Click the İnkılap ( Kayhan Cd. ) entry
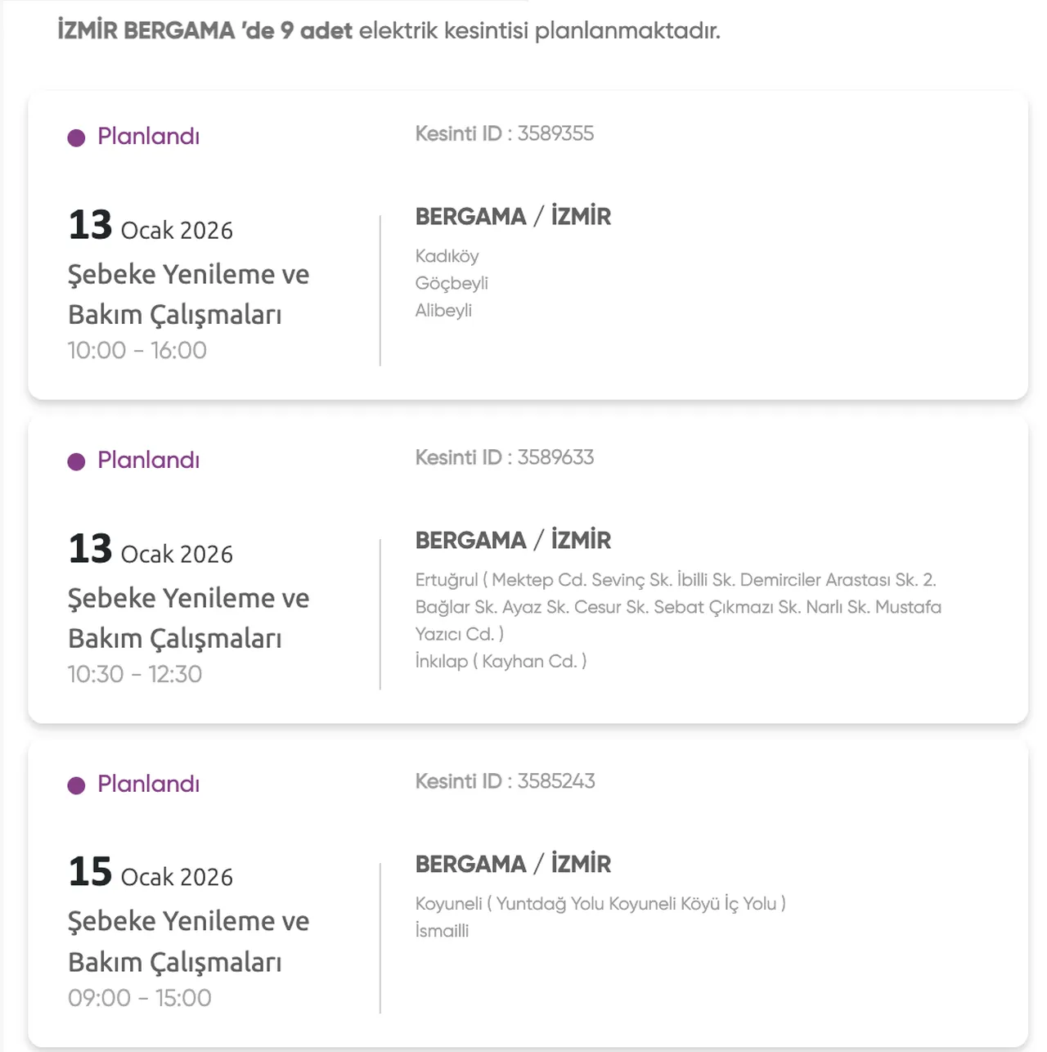This screenshot has height=1052, width=1047. tap(501, 661)
